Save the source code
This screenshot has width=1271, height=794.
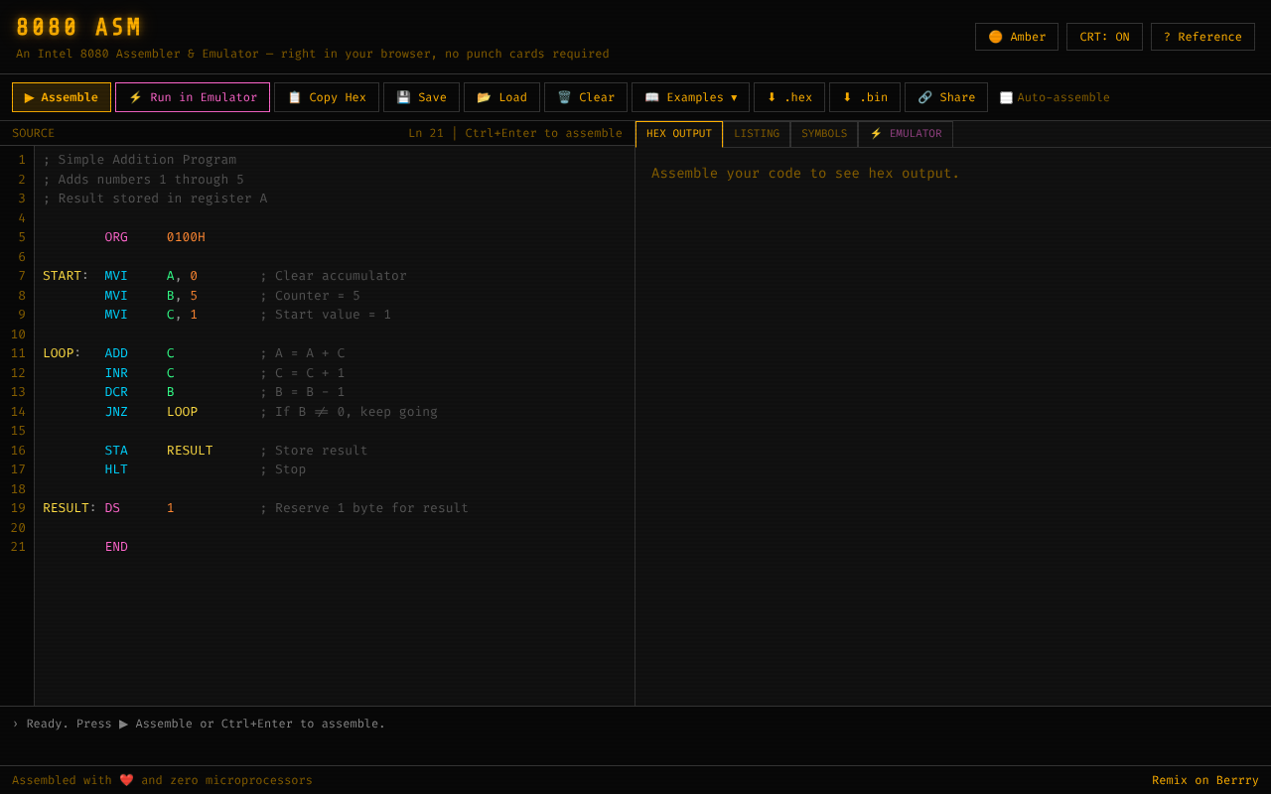pyautogui.click(x=421, y=97)
